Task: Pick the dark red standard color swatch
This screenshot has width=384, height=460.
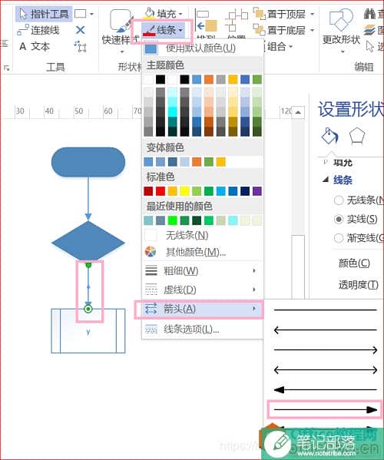Action: pos(148,191)
